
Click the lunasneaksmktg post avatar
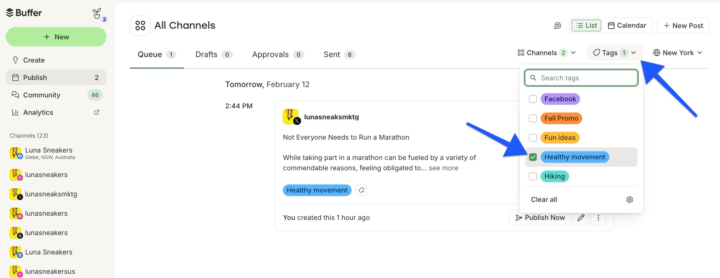tap(291, 117)
